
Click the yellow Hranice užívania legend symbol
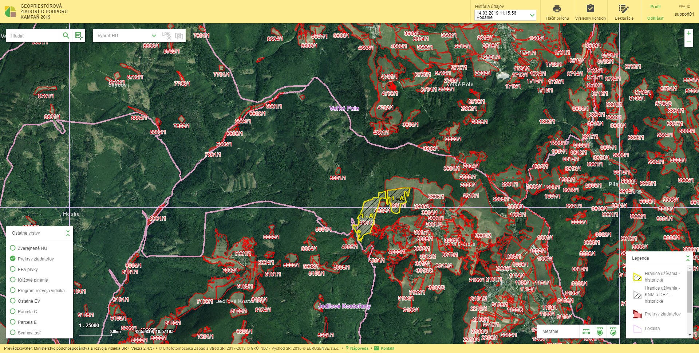(x=637, y=277)
